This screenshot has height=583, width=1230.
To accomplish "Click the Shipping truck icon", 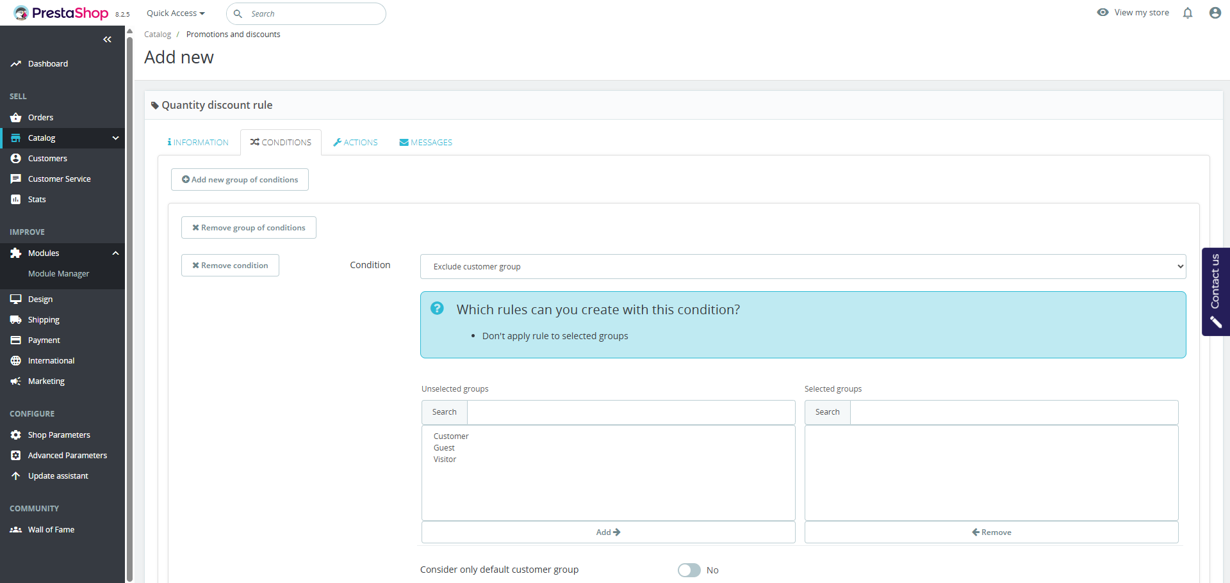I will pyautogui.click(x=16, y=320).
